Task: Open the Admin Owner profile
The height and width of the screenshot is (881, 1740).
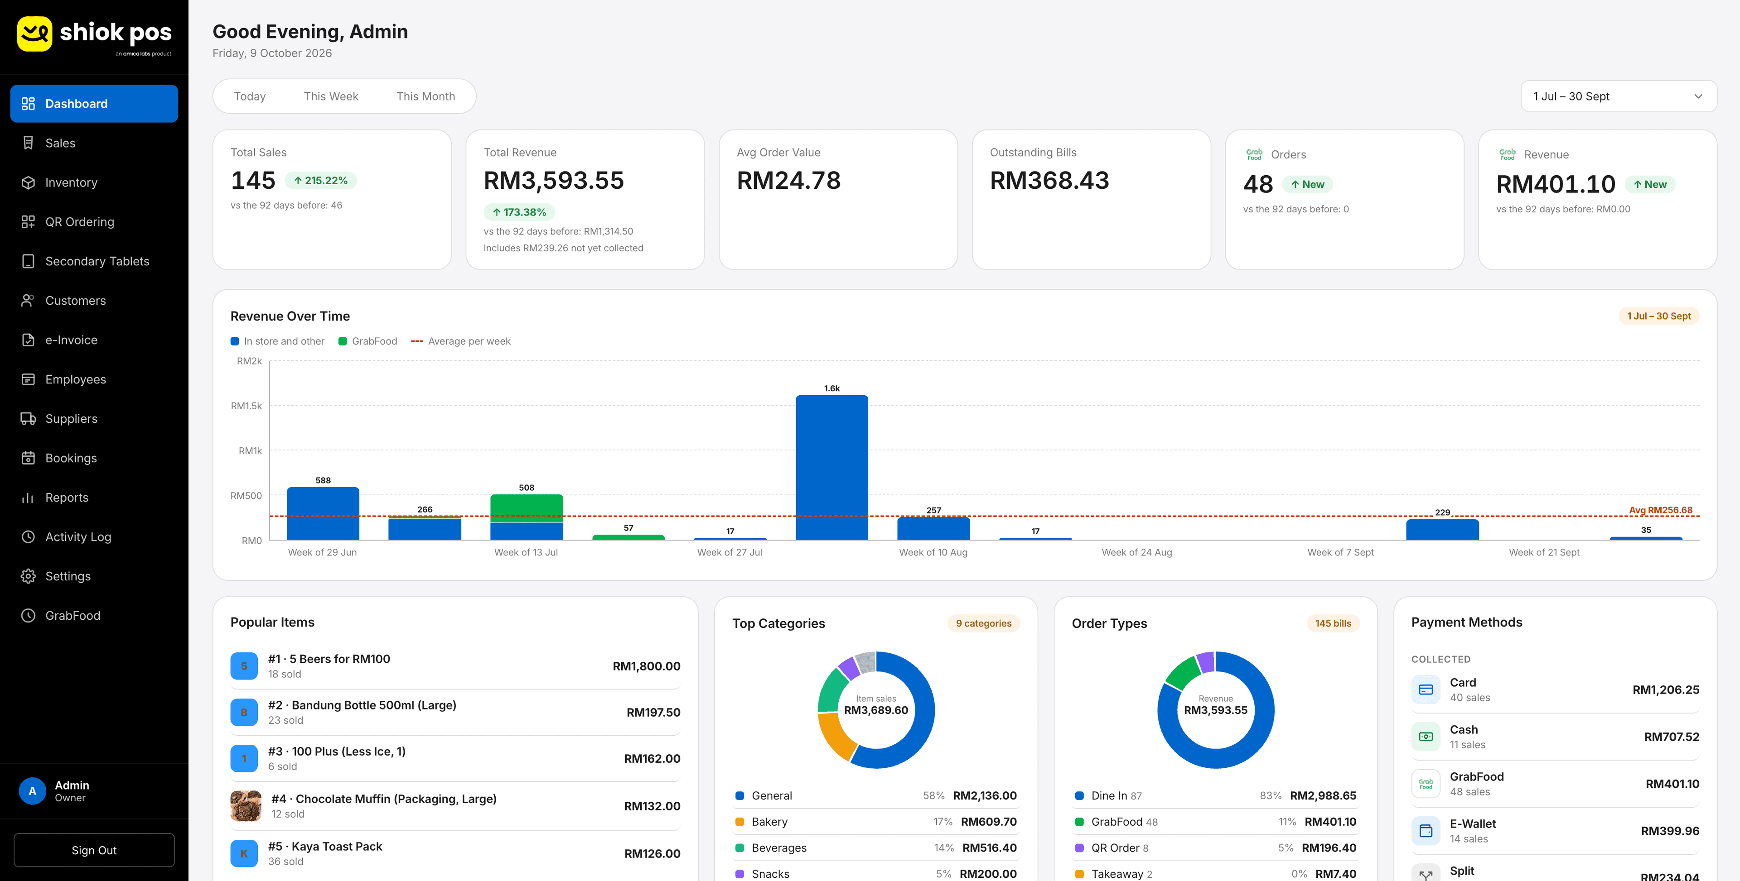Action: [x=94, y=791]
